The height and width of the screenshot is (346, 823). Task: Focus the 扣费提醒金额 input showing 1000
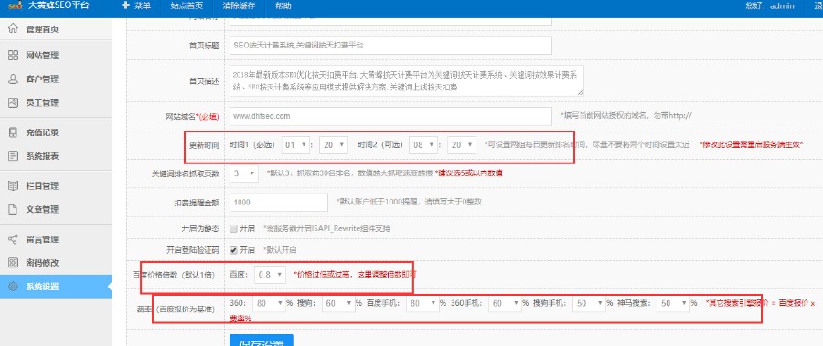tap(279, 203)
